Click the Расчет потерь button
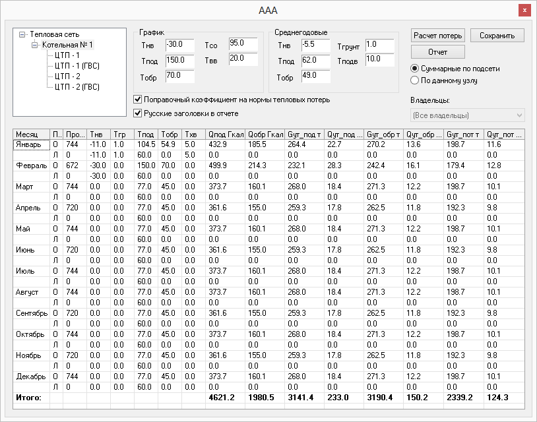The height and width of the screenshot is (422, 537). coord(438,36)
